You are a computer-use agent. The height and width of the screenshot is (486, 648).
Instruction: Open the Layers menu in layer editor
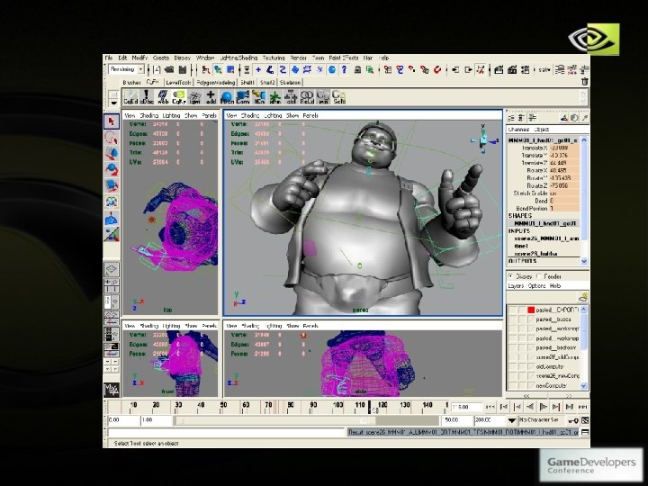click(516, 286)
